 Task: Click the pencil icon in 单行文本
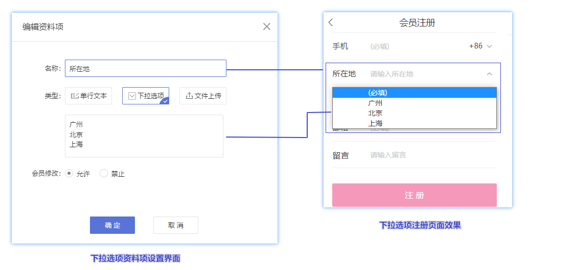point(74,96)
